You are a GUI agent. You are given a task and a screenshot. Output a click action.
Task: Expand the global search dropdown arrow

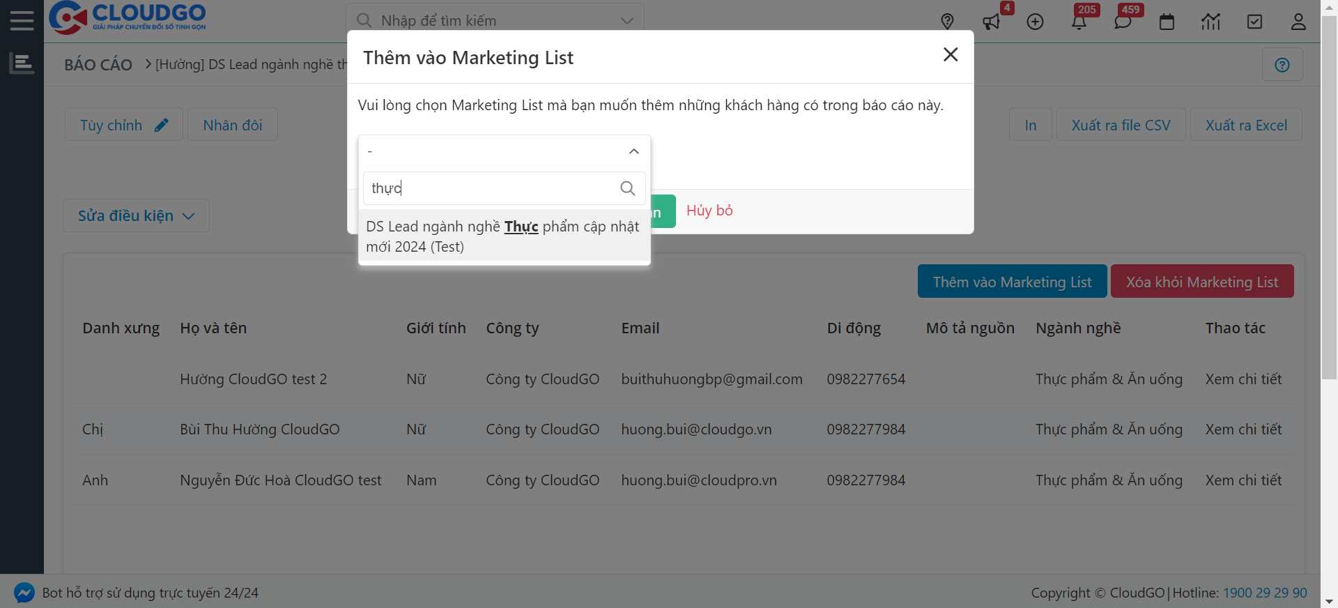pos(627,21)
